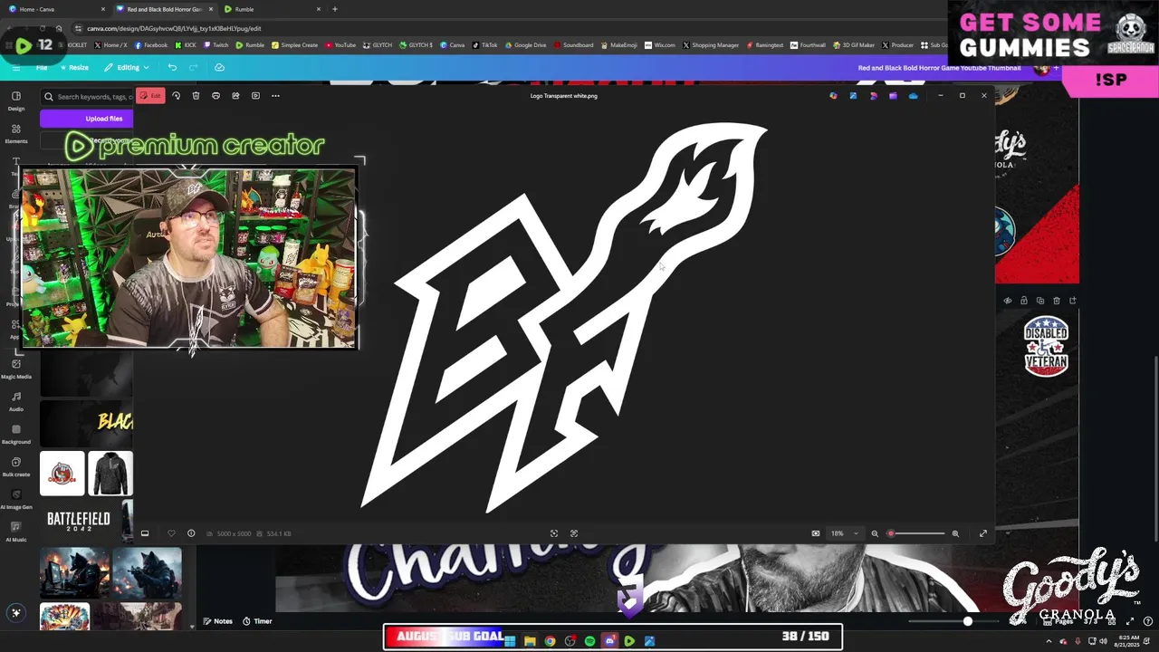Favorite the image with heart icon
1159x652 pixels.
(171, 533)
